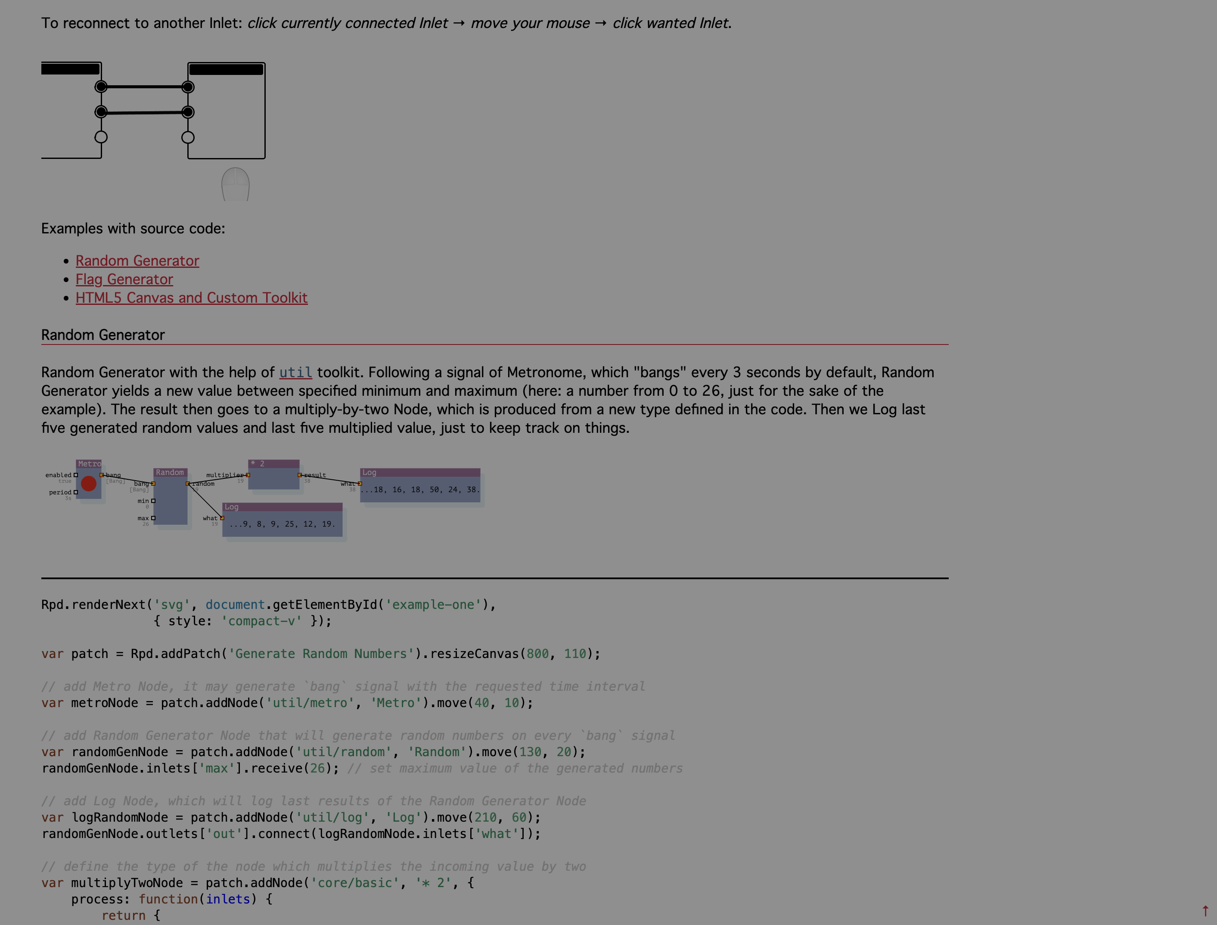This screenshot has height=925, width=1217.
Task: Click the Random node's 'random' outlet connector
Action: 188,484
